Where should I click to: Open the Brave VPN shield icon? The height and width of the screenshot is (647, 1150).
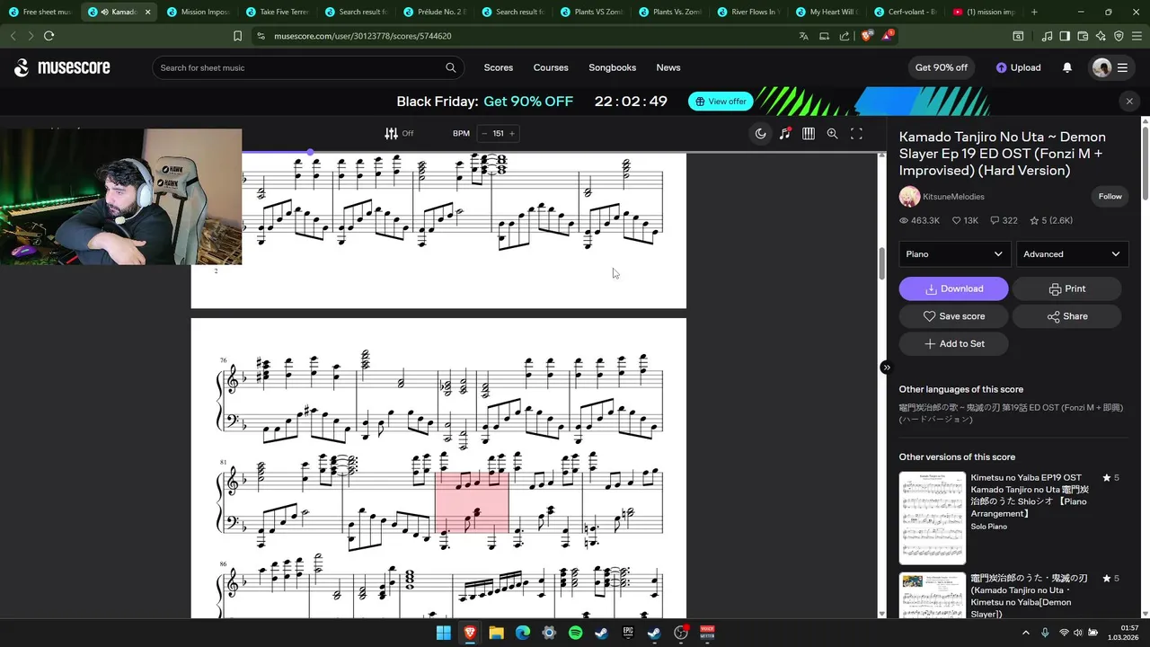(x=1119, y=36)
